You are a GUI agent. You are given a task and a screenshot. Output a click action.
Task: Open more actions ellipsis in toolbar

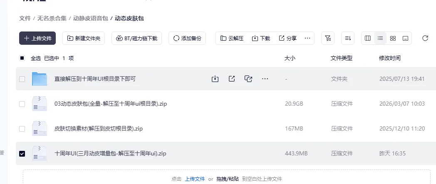click(x=307, y=38)
